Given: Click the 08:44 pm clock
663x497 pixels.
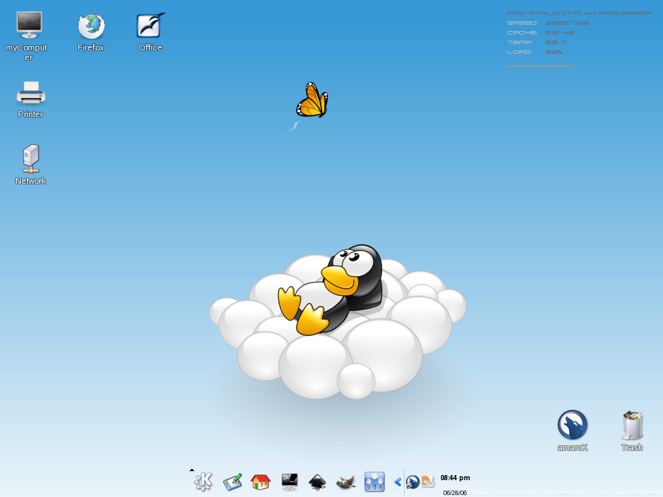Looking at the screenshot, I should [x=455, y=478].
